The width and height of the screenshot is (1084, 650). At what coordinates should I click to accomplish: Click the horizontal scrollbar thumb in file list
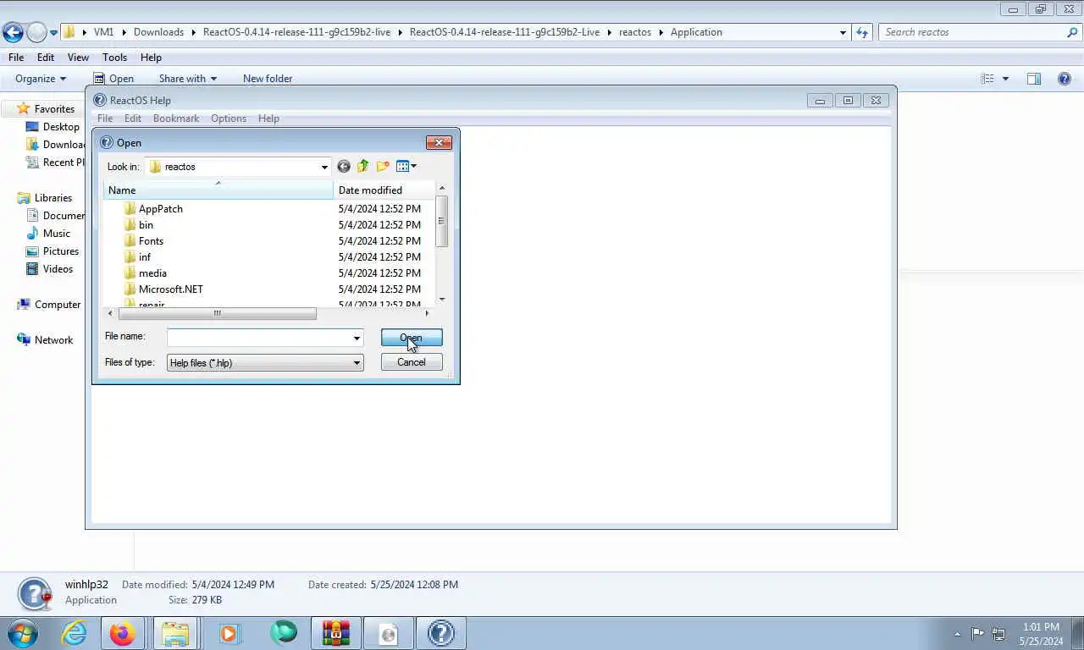coord(218,314)
